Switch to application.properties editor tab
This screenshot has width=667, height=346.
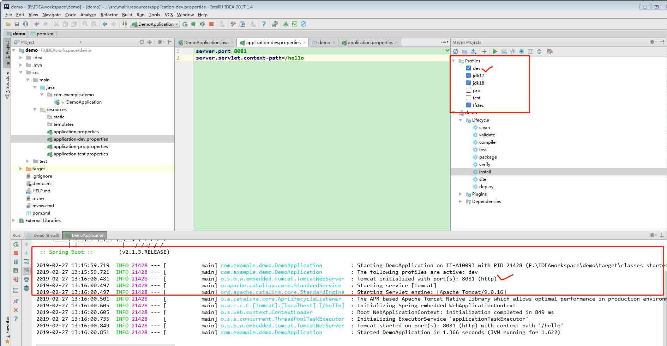[x=370, y=42]
